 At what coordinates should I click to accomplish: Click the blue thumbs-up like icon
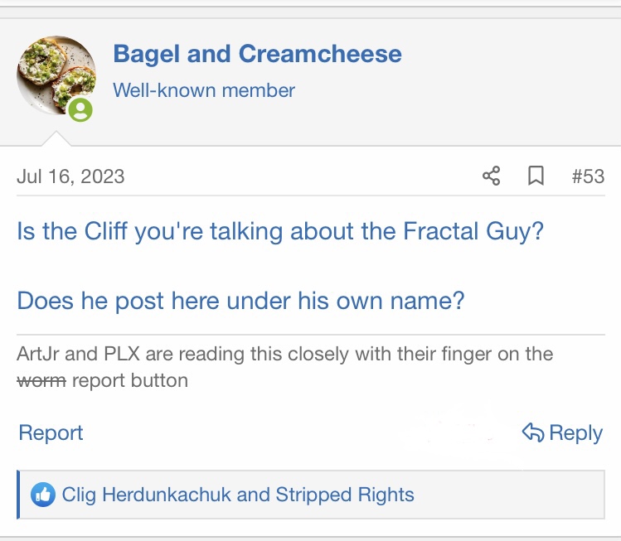tap(42, 495)
